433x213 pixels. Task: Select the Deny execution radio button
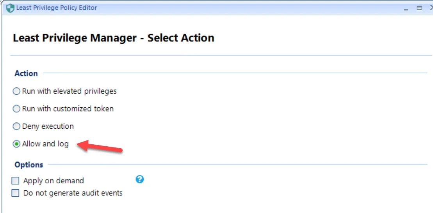point(16,126)
